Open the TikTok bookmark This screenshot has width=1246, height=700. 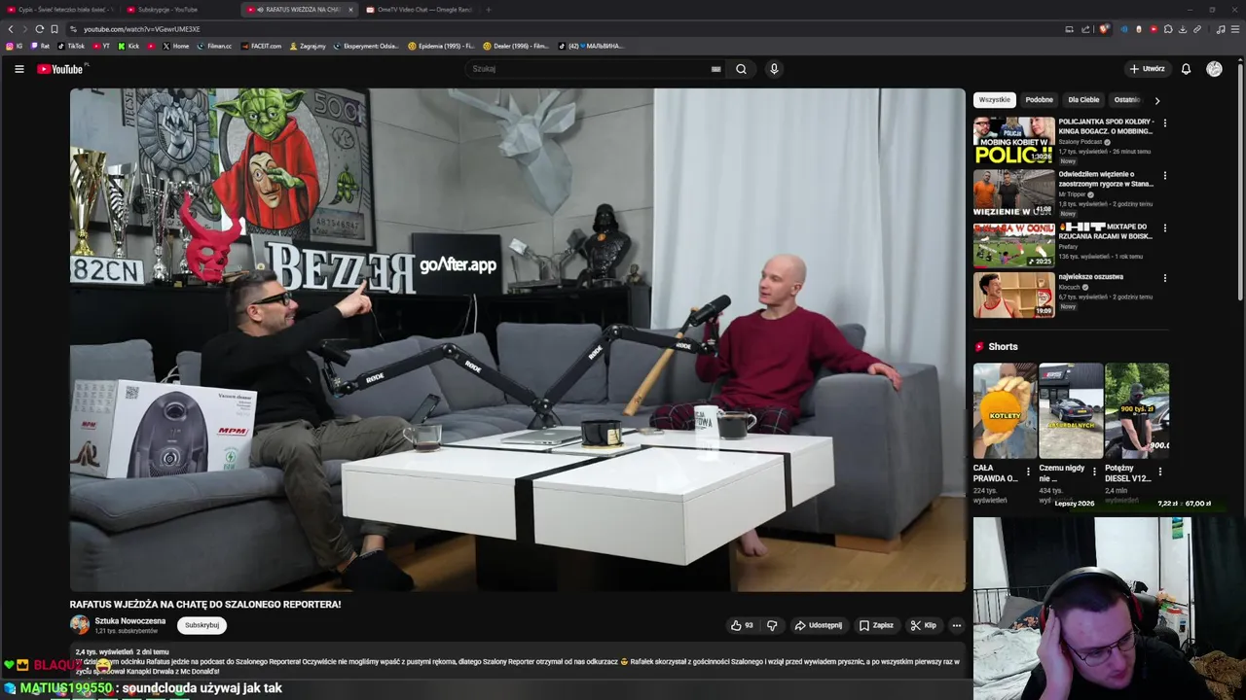pyautogui.click(x=71, y=46)
